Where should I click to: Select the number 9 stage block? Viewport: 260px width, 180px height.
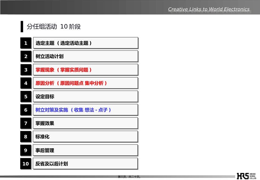click(x=26, y=150)
